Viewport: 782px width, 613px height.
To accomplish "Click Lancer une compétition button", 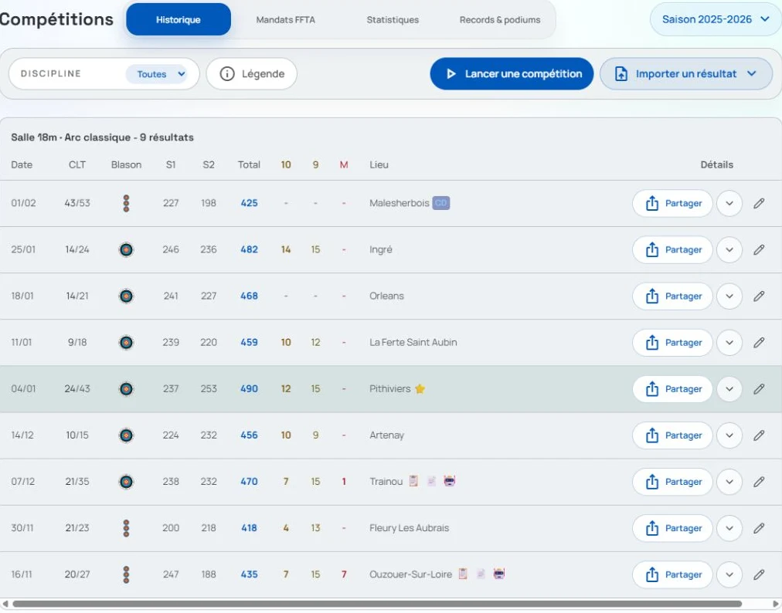I will coord(512,74).
